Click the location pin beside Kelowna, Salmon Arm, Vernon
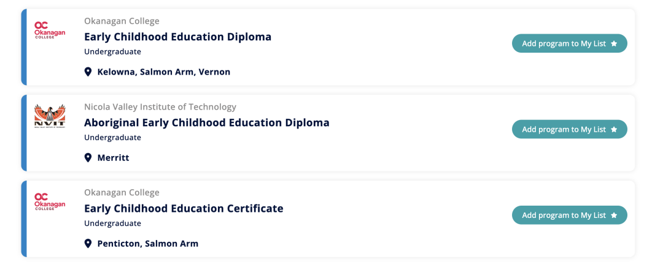 coord(88,72)
